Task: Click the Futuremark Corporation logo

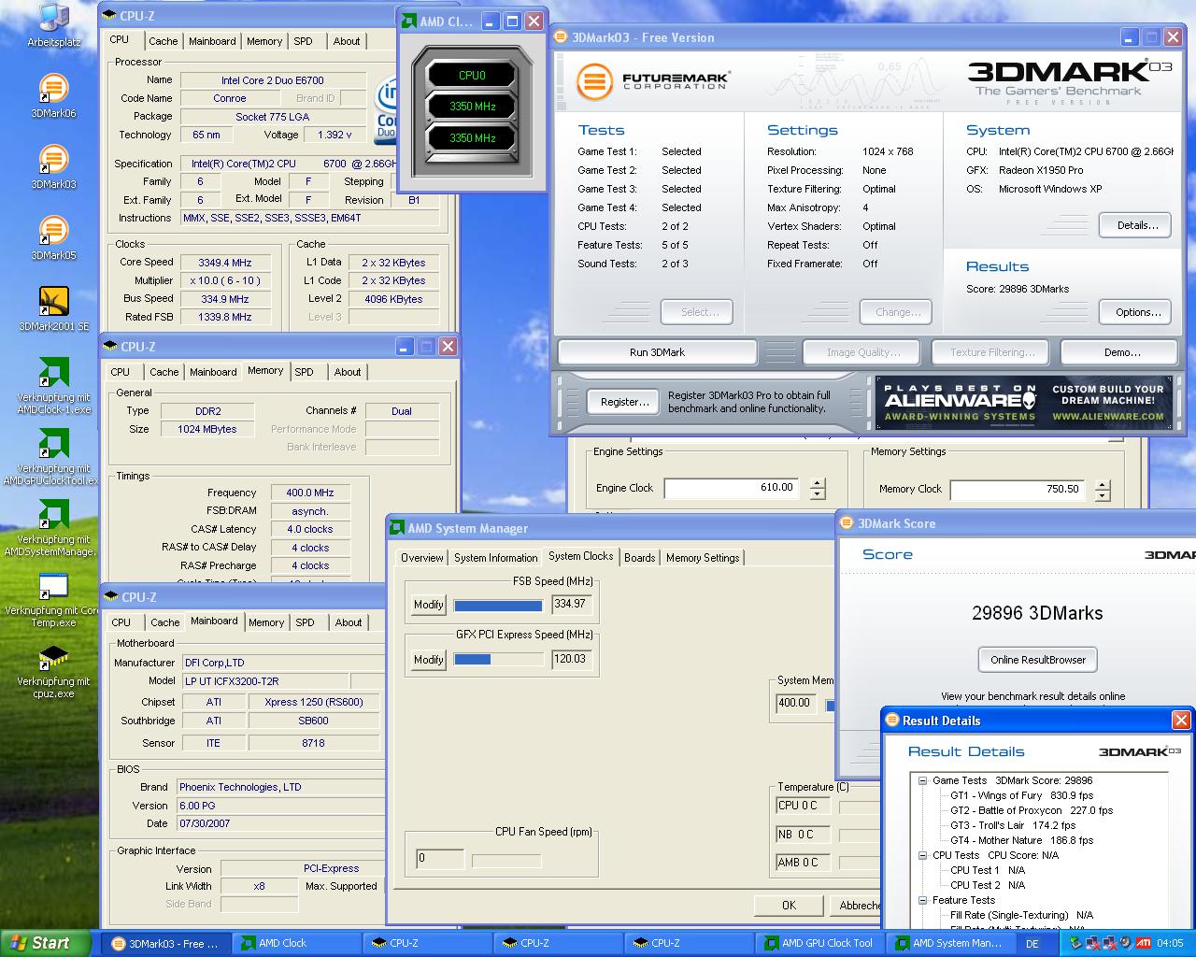Action: click(x=652, y=80)
